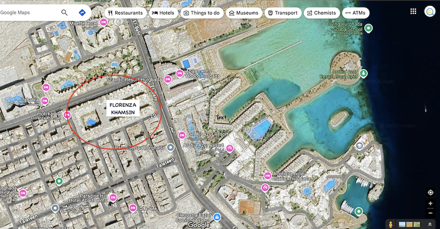Image resolution: width=440 pixels, height=229 pixels.
Task: Click the Arabia Azur Resort restaurant pin
Action: click(x=230, y=148)
